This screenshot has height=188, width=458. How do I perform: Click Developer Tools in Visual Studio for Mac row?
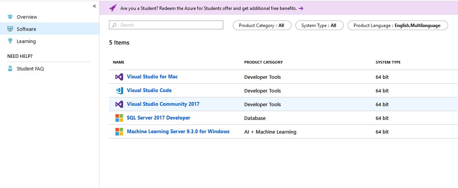(263, 77)
